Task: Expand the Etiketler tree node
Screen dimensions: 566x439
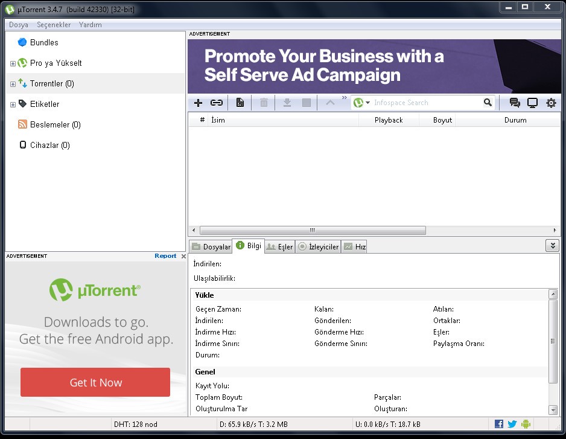Action: pyautogui.click(x=13, y=104)
